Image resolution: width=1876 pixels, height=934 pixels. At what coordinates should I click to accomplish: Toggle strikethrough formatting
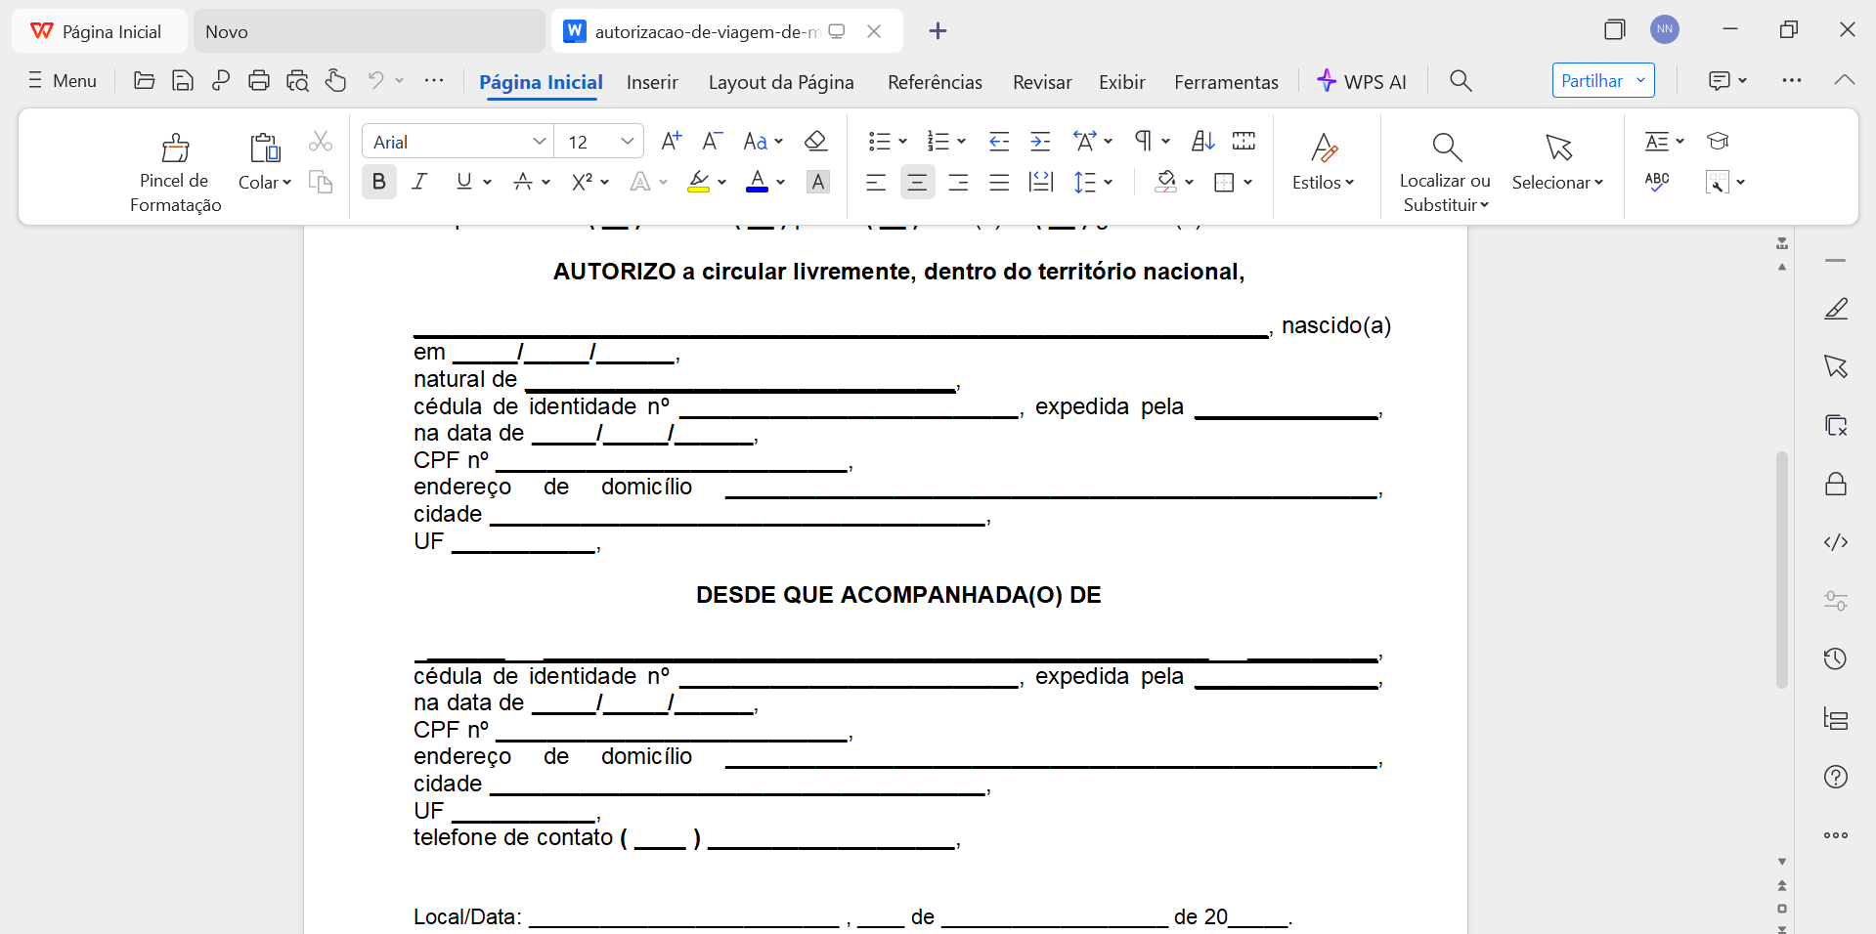(x=523, y=182)
